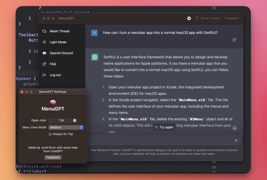Clear the Open chat shortcut
This screenshot has height=180, width=267.
75,120
